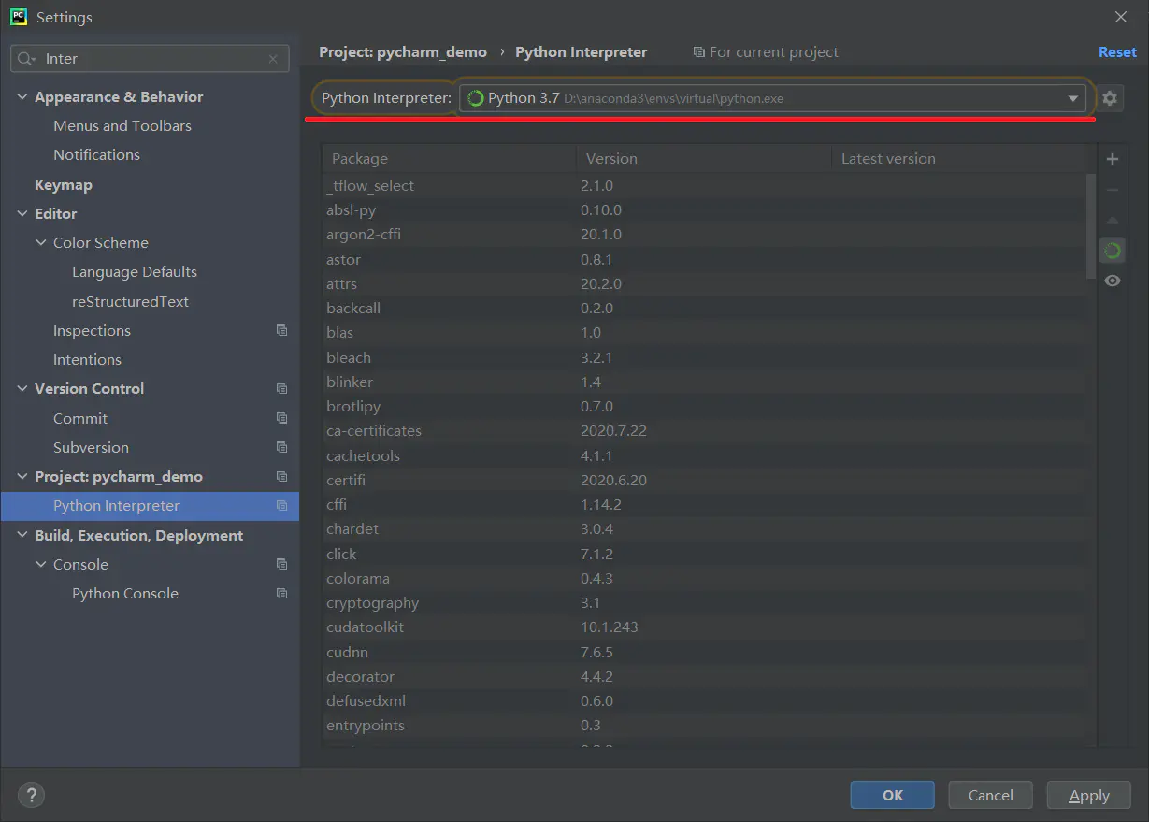Image resolution: width=1149 pixels, height=822 pixels.
Task: Open the Python Interpreter dropdown
Action: [1073, 98]
